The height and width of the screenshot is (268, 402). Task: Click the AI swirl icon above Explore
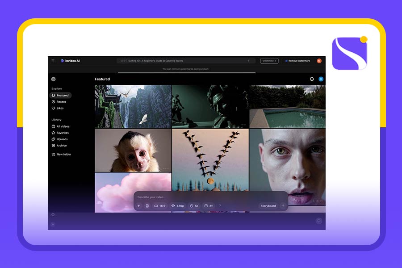point(53,79)
